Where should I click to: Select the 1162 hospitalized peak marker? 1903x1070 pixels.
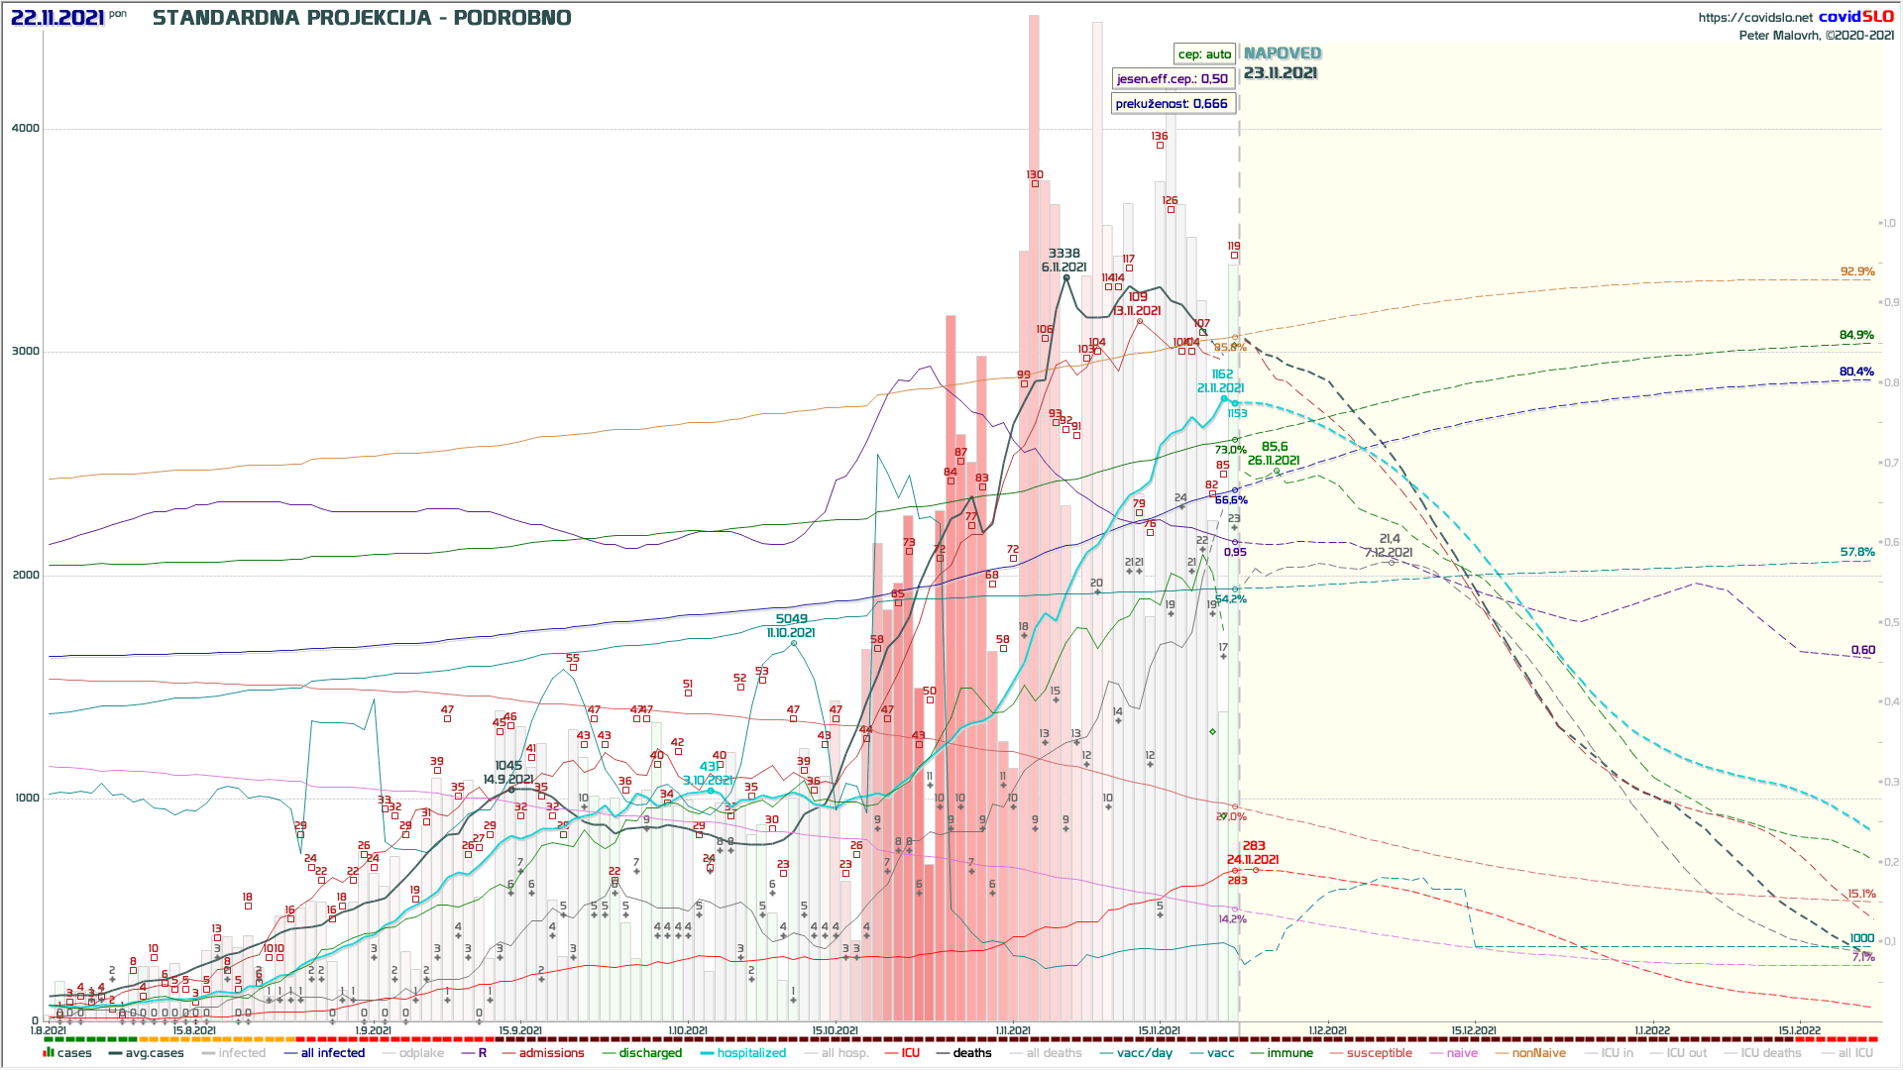pos(1224,398)
